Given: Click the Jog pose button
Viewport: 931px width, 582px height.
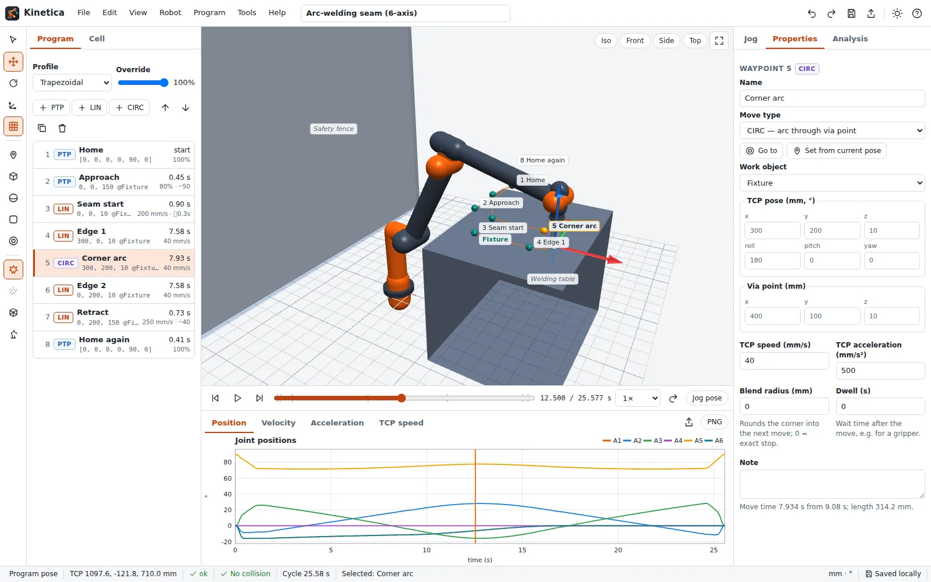Looking at the screenshot, I should point(707,398).
